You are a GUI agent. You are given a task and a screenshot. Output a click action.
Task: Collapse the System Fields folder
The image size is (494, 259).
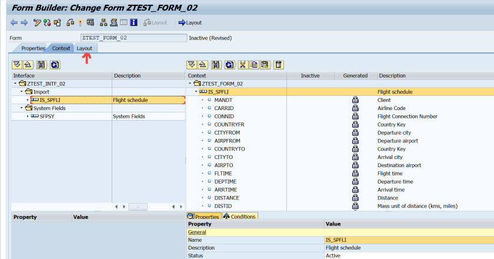click(x=21, y=108)
